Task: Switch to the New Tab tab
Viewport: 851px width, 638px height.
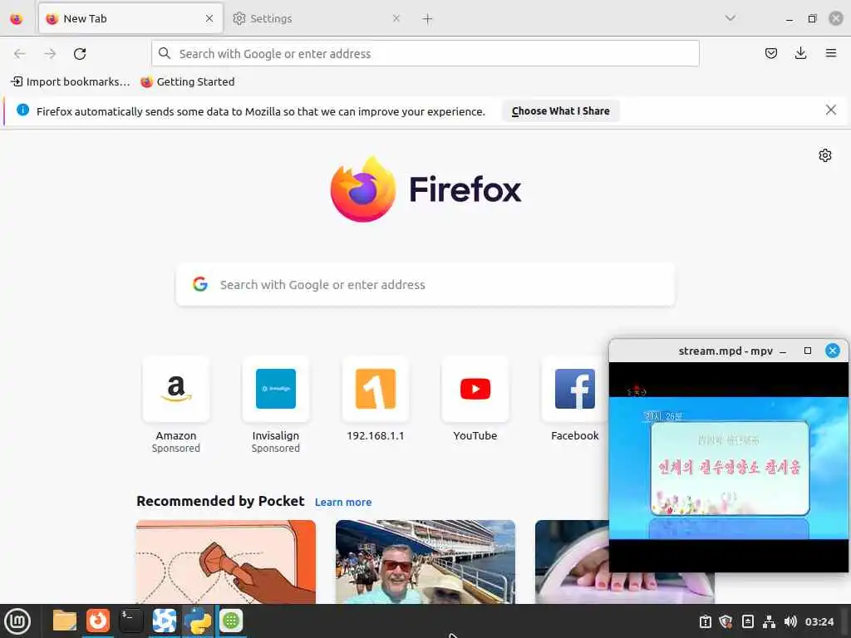Action: [130, 19]
